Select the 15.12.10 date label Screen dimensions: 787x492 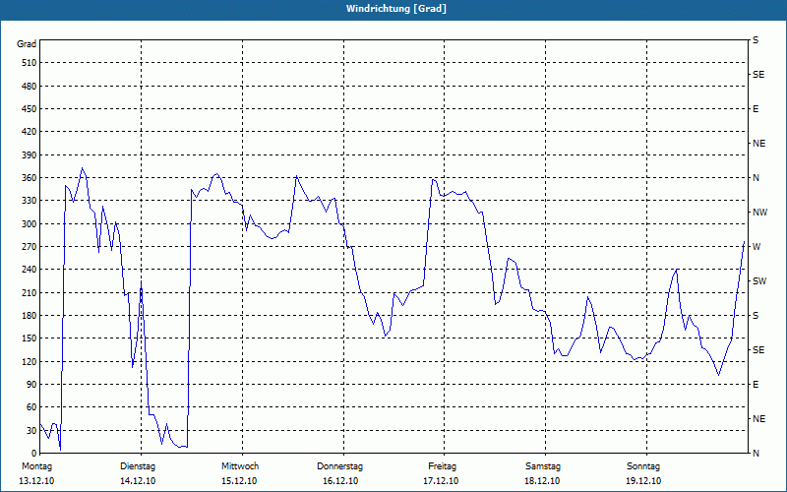239,481
